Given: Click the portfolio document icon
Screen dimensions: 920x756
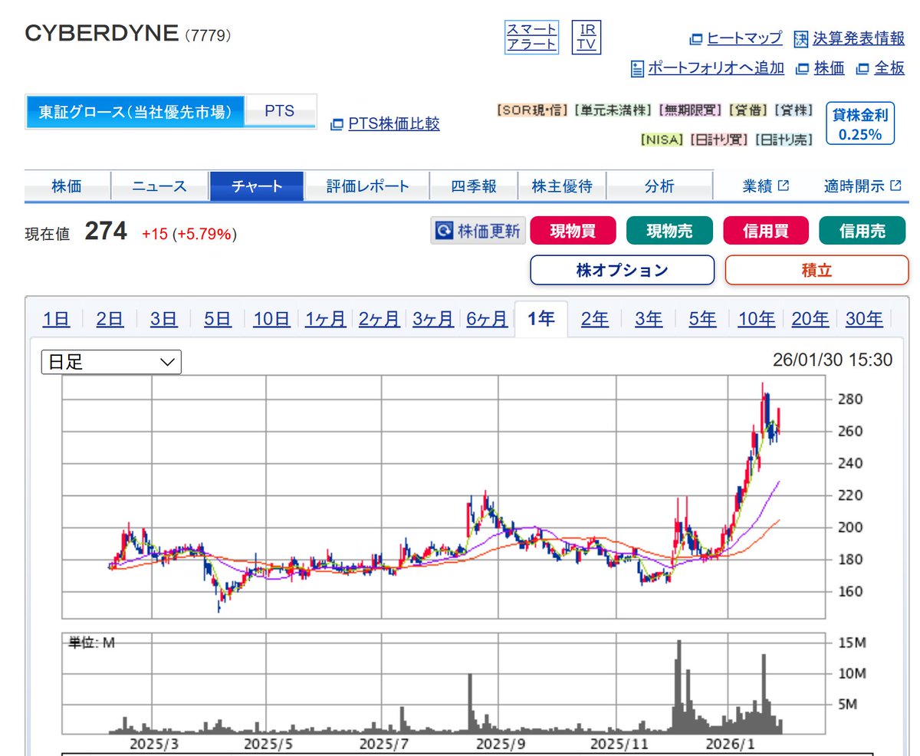Looking at the screenshot, I should click(x=637, y=68).
